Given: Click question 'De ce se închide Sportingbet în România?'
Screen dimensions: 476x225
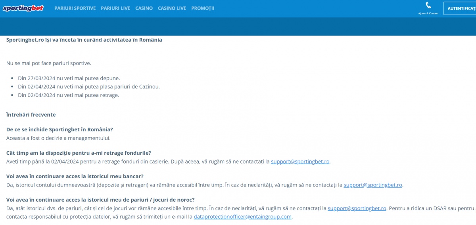Looking at the screenshot, I should tap(59, 130).
